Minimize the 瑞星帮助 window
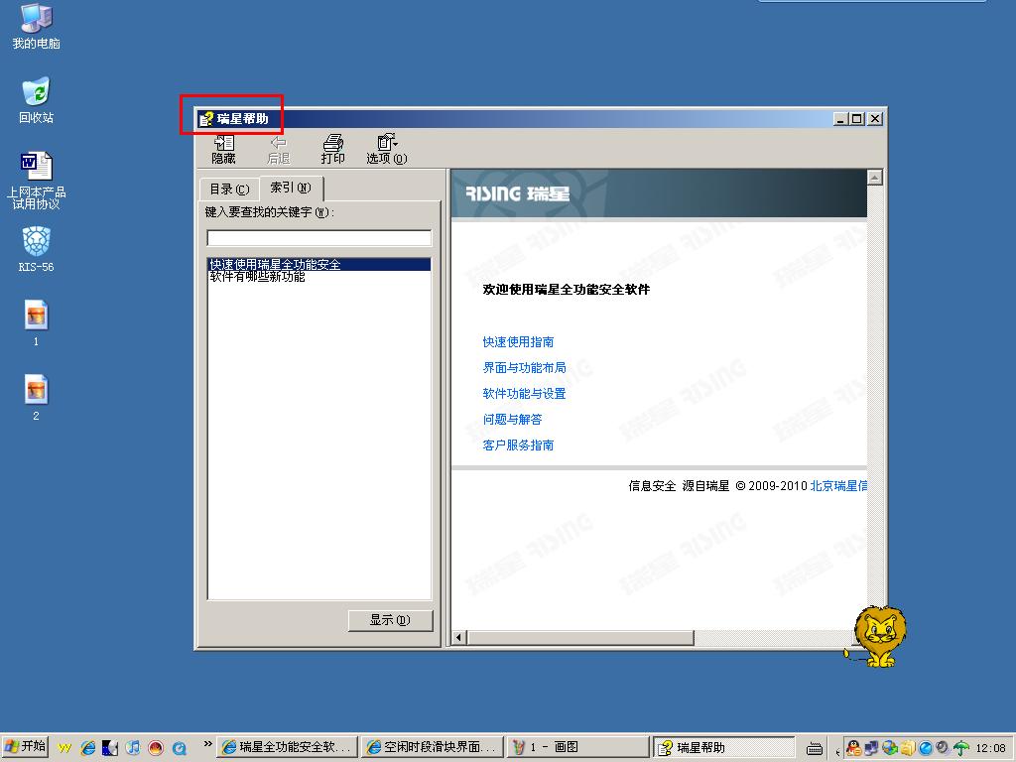 click(x=840, y=119)
